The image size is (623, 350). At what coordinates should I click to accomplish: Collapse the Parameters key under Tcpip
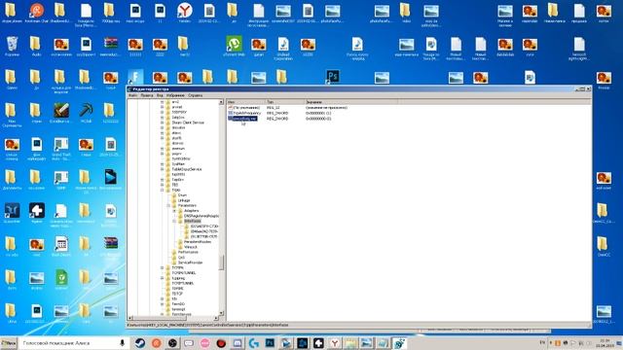click(168, 205)
